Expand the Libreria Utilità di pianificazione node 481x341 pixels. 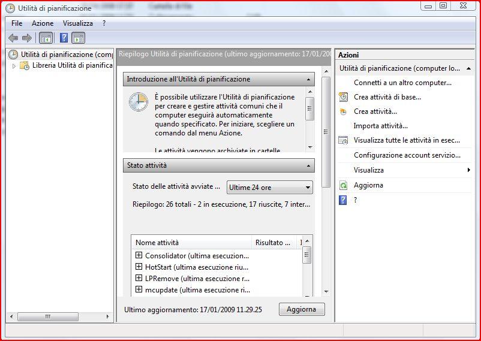[14, 66]
